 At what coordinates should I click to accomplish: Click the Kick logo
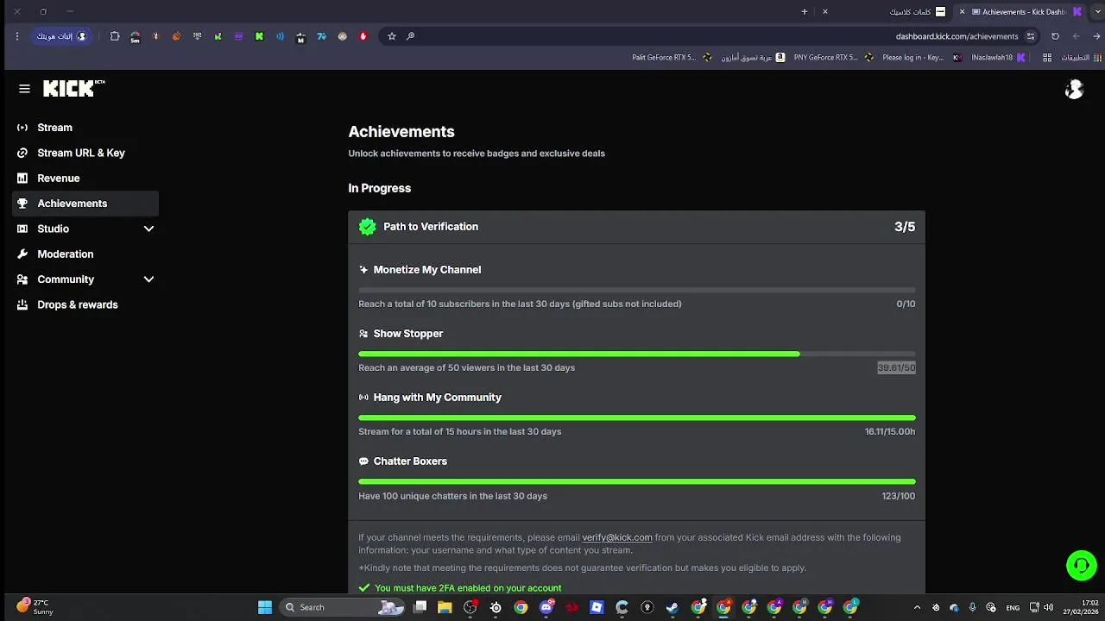[74, 88]
